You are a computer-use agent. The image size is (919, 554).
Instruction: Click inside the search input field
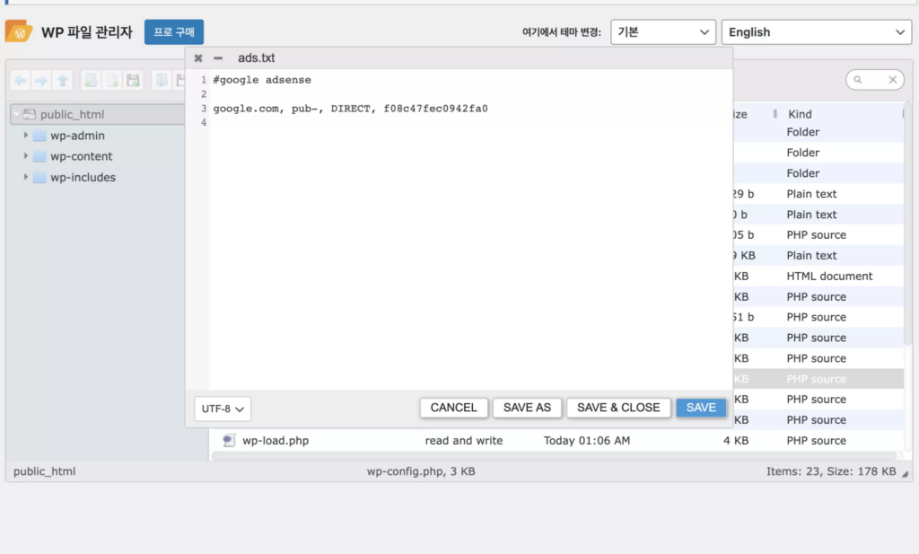[874, 80]
